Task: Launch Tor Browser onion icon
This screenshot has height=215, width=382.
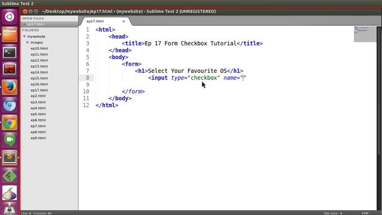Action: click(10, 193)
